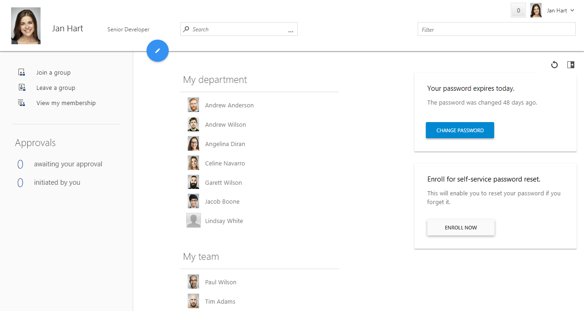Click the Jan Hart name heading
Screen dimensions: 584x311
(68, 28)
